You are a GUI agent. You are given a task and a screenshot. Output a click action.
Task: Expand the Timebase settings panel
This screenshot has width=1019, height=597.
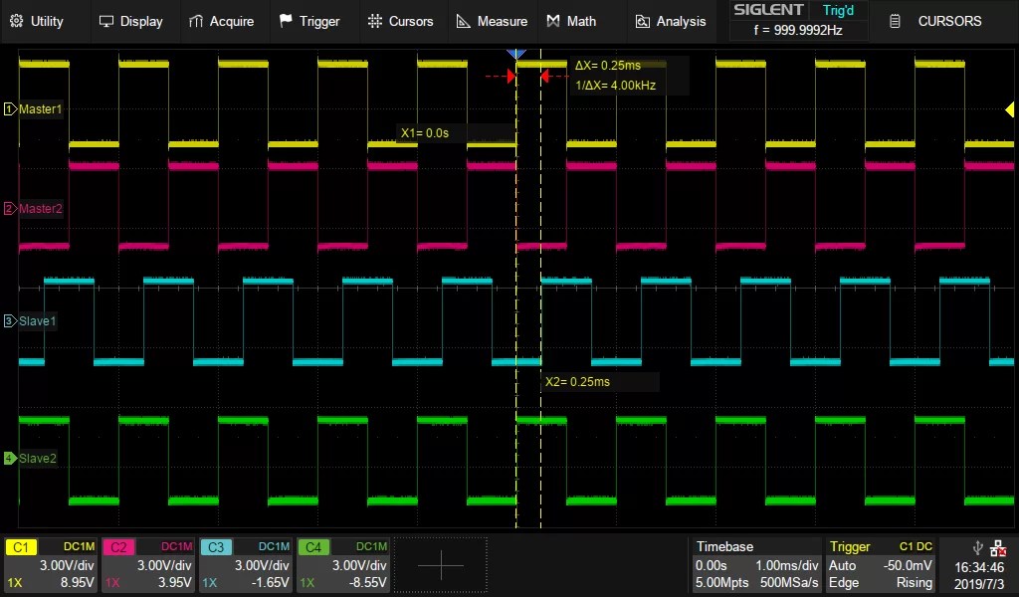click(756, 564)
